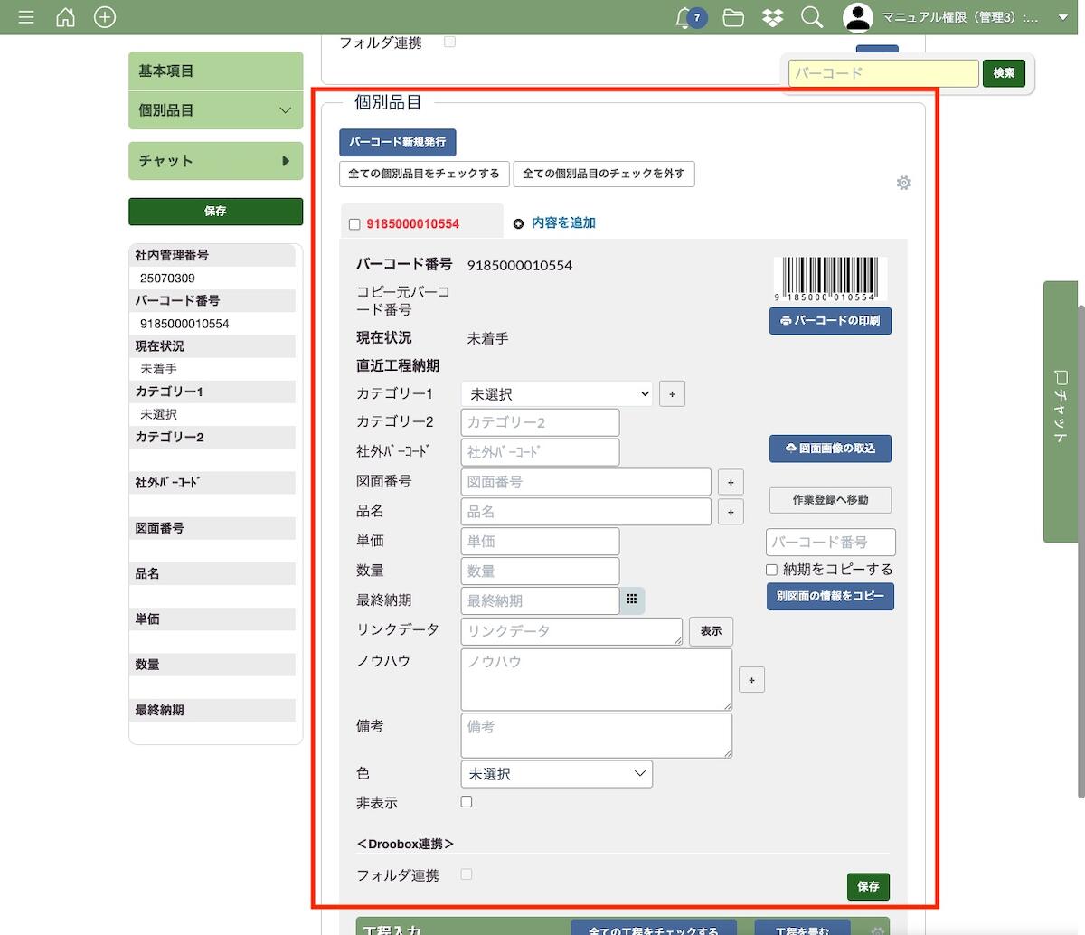Go to the home icon
1085x935 pixels.
tap(65, 17)
